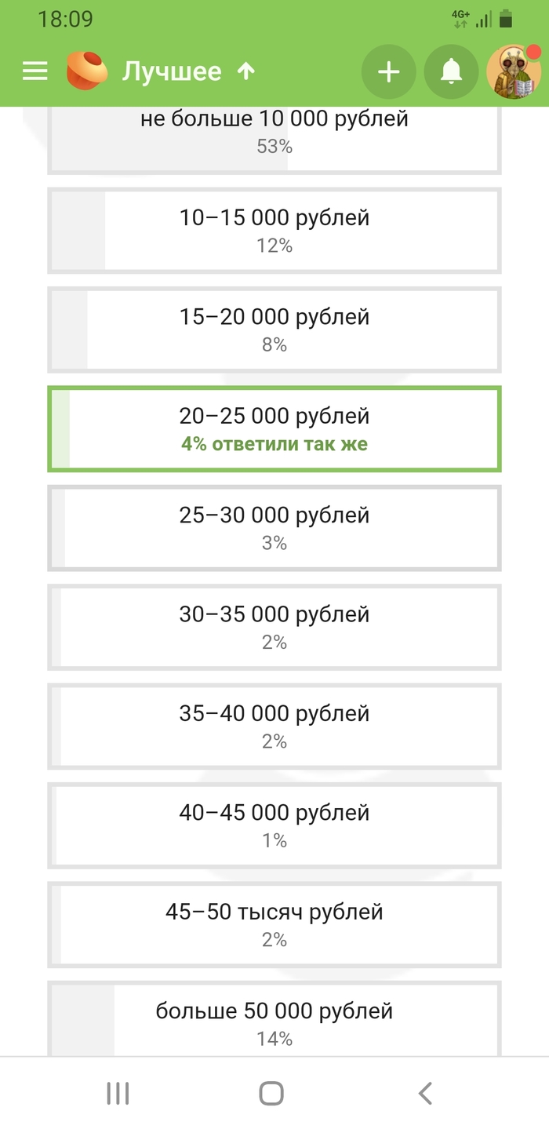The image size is (549, 1129).
Task: Open your profile avatar
Action: (x=510, y=71)
